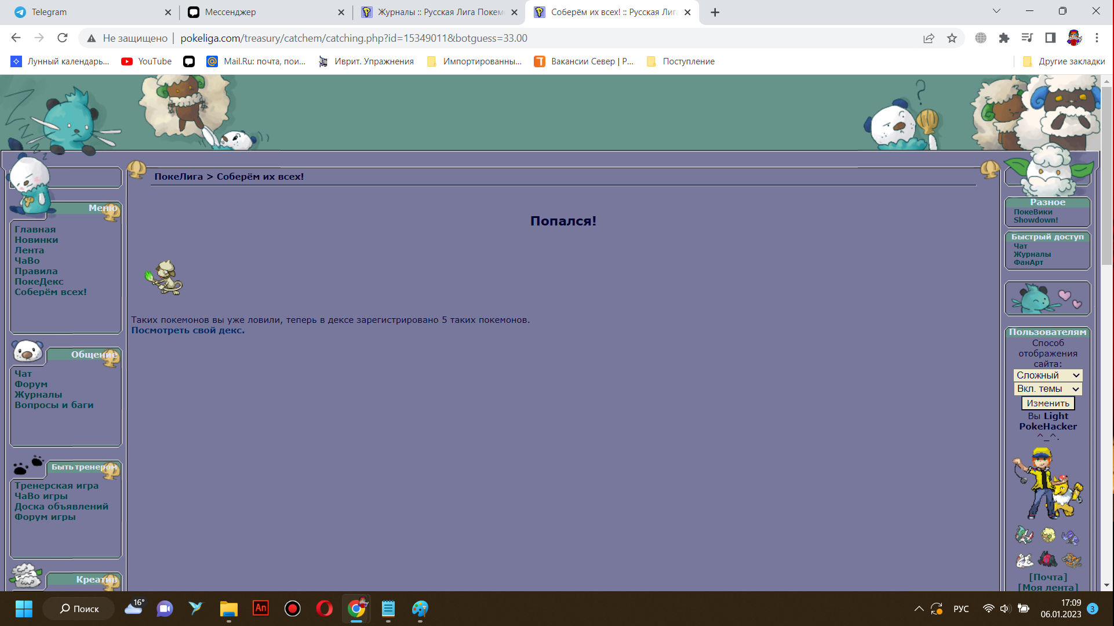The height and width of the screenshot is (626, 1114).
Task: Open Adobe Animate from taskbar
Action: coord(261,608)
